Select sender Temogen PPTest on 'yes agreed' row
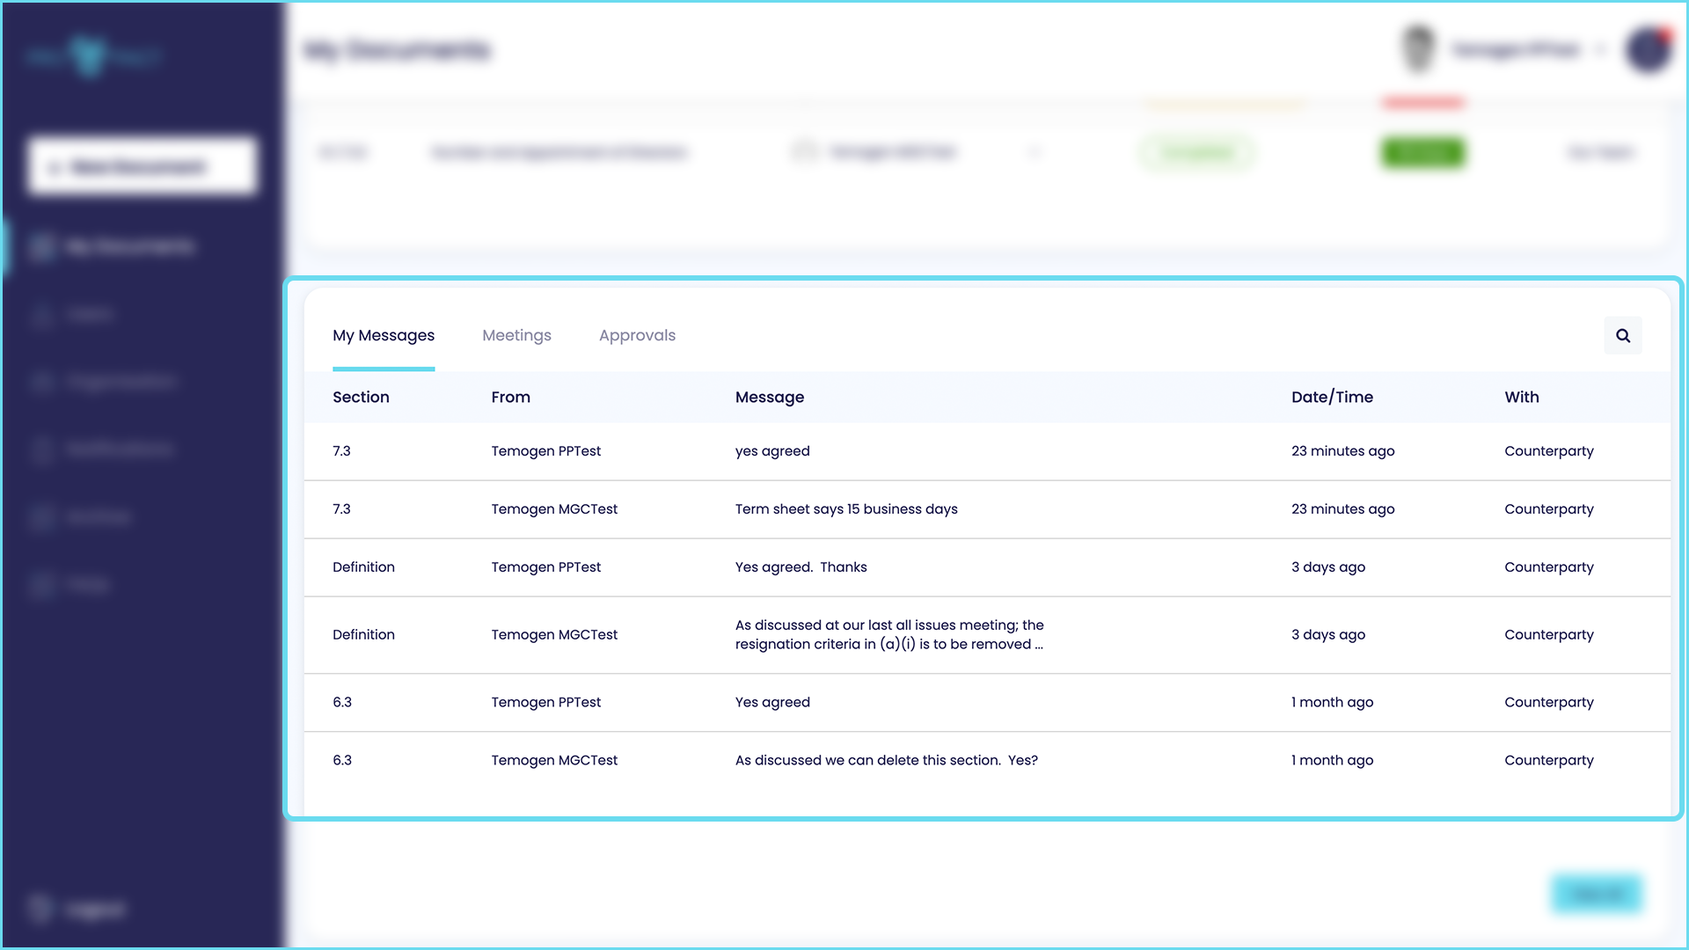Screen dimensions: 1689x950 546,451
